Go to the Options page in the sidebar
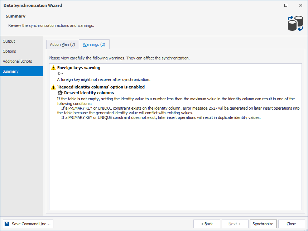This screenshot has height=231, width=308. pos(9,51)
